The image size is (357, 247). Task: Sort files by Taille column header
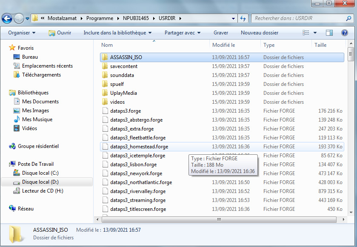(320, 45)
